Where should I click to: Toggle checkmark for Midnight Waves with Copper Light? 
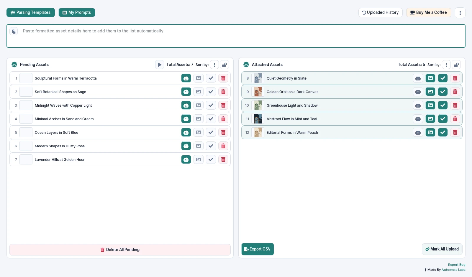211,105
